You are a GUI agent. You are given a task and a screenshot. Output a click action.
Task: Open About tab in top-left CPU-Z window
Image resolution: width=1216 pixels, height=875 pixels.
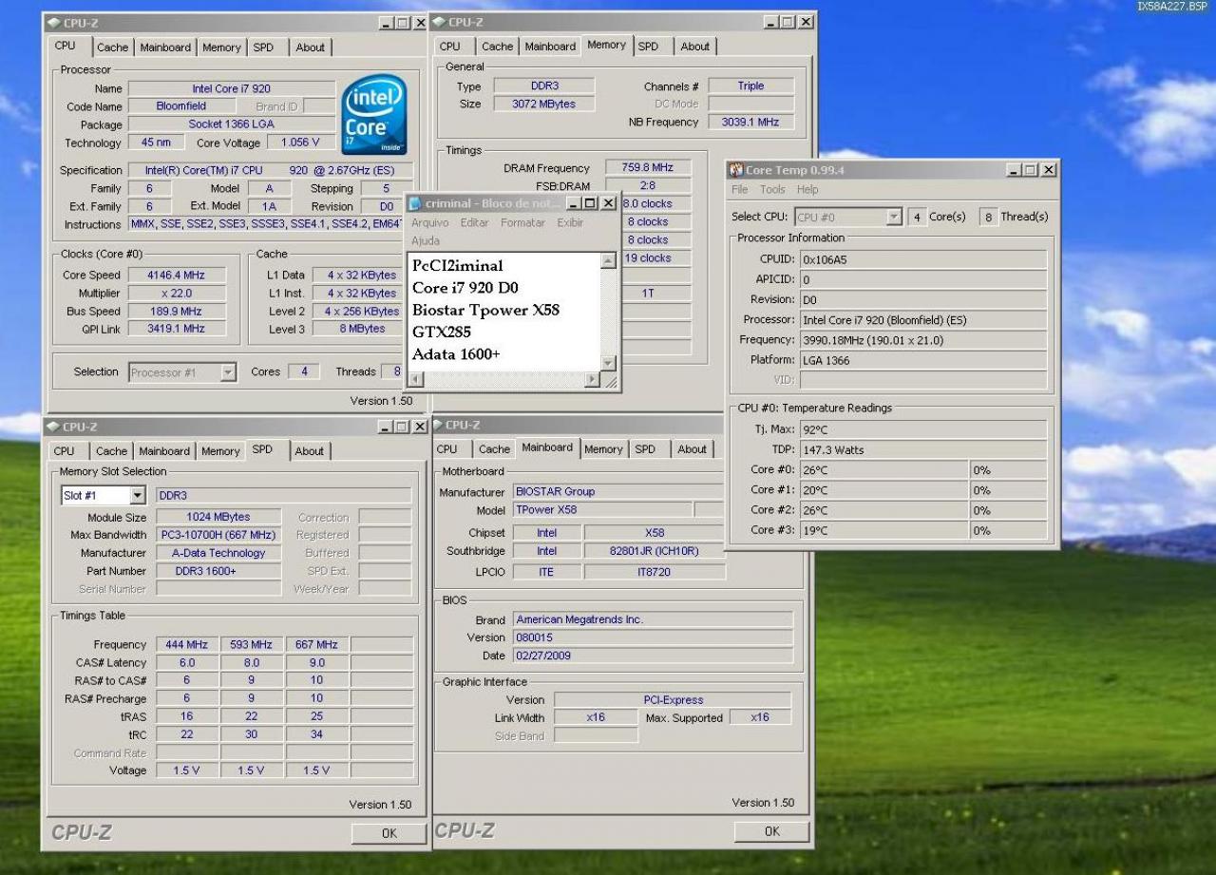(310, 48)
